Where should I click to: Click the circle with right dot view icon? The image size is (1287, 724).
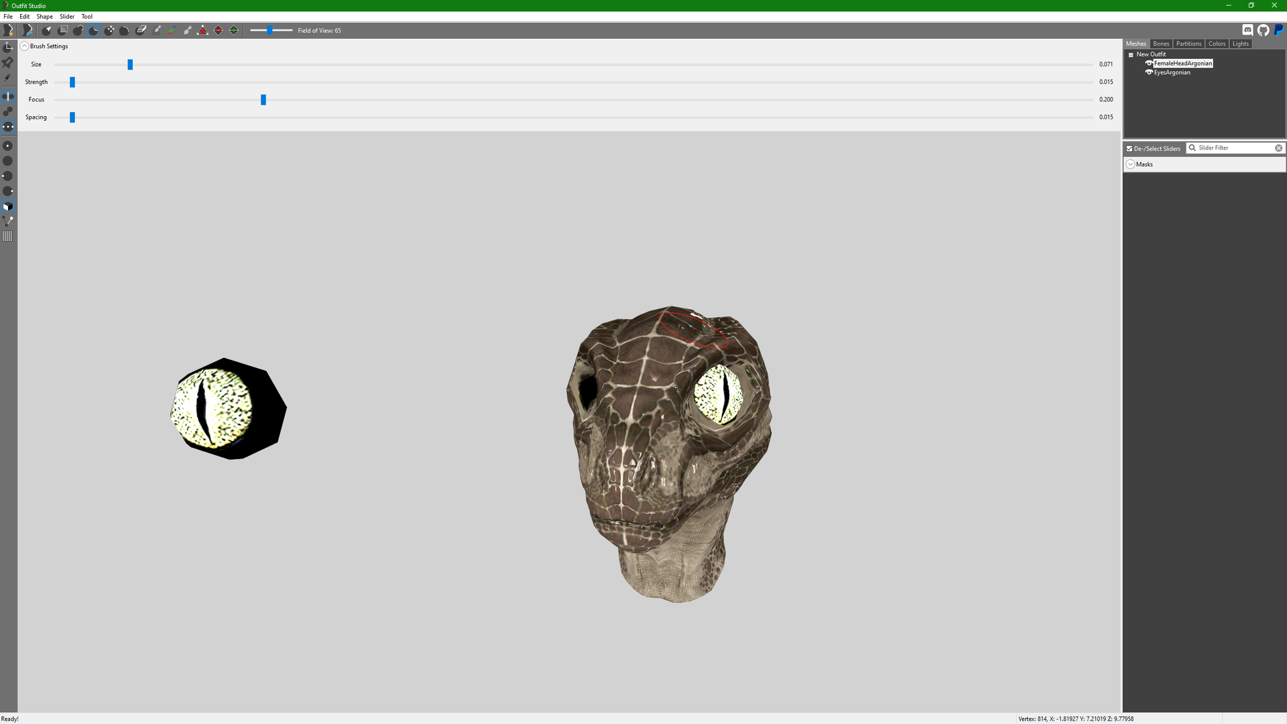tap(8, 192)
